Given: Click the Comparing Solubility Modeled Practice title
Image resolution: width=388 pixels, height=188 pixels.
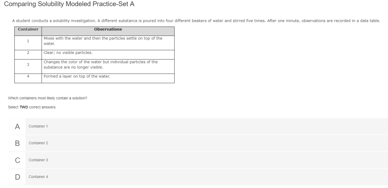Looking at the screenshot, I should pyautogui.click(x=70, y=5).
